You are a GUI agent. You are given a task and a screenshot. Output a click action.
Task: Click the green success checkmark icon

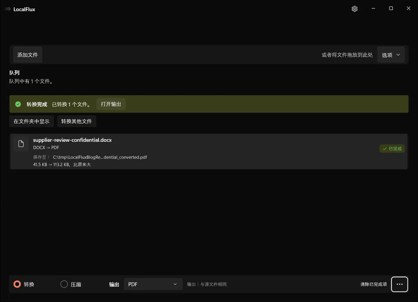coord(18,104)
